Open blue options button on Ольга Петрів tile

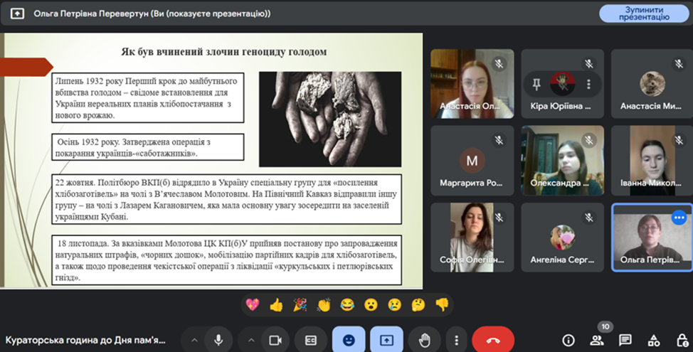679,218
